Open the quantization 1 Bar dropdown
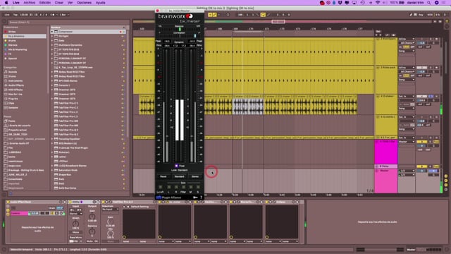 pyautogui.click(x=63, y=15)
